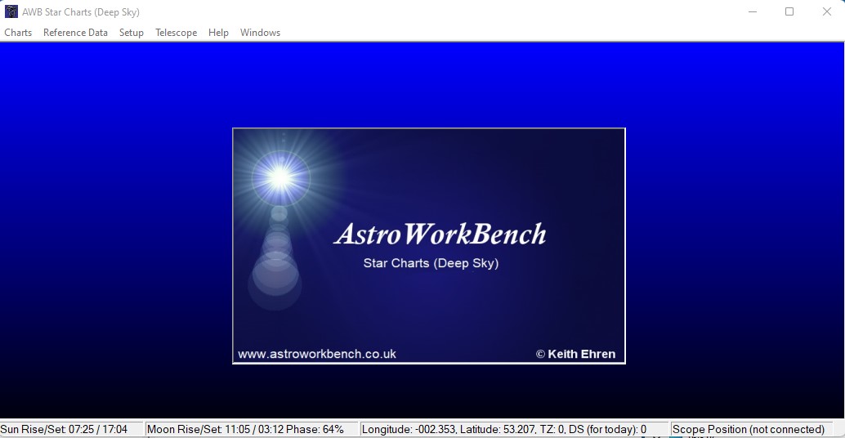Select the Windows menu
This screenshot has height=438, width=845.
click(x=260, y=33)
